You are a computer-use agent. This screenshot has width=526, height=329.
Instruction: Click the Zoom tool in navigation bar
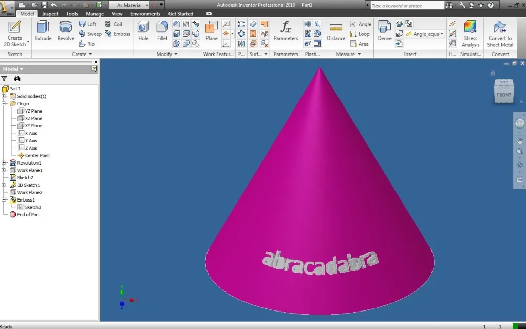coord(520,152)
